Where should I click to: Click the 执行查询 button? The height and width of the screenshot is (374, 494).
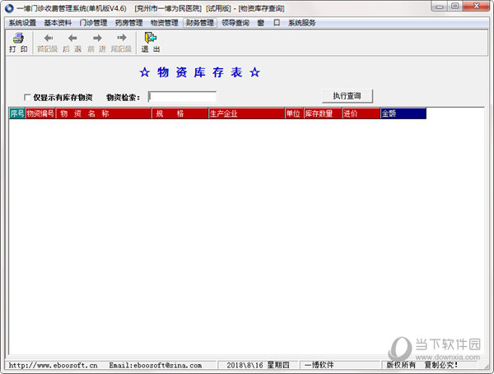(x=347, y=96)
